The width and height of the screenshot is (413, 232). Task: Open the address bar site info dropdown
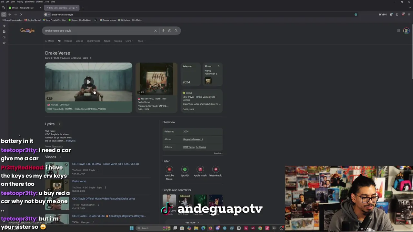(47, 15)
